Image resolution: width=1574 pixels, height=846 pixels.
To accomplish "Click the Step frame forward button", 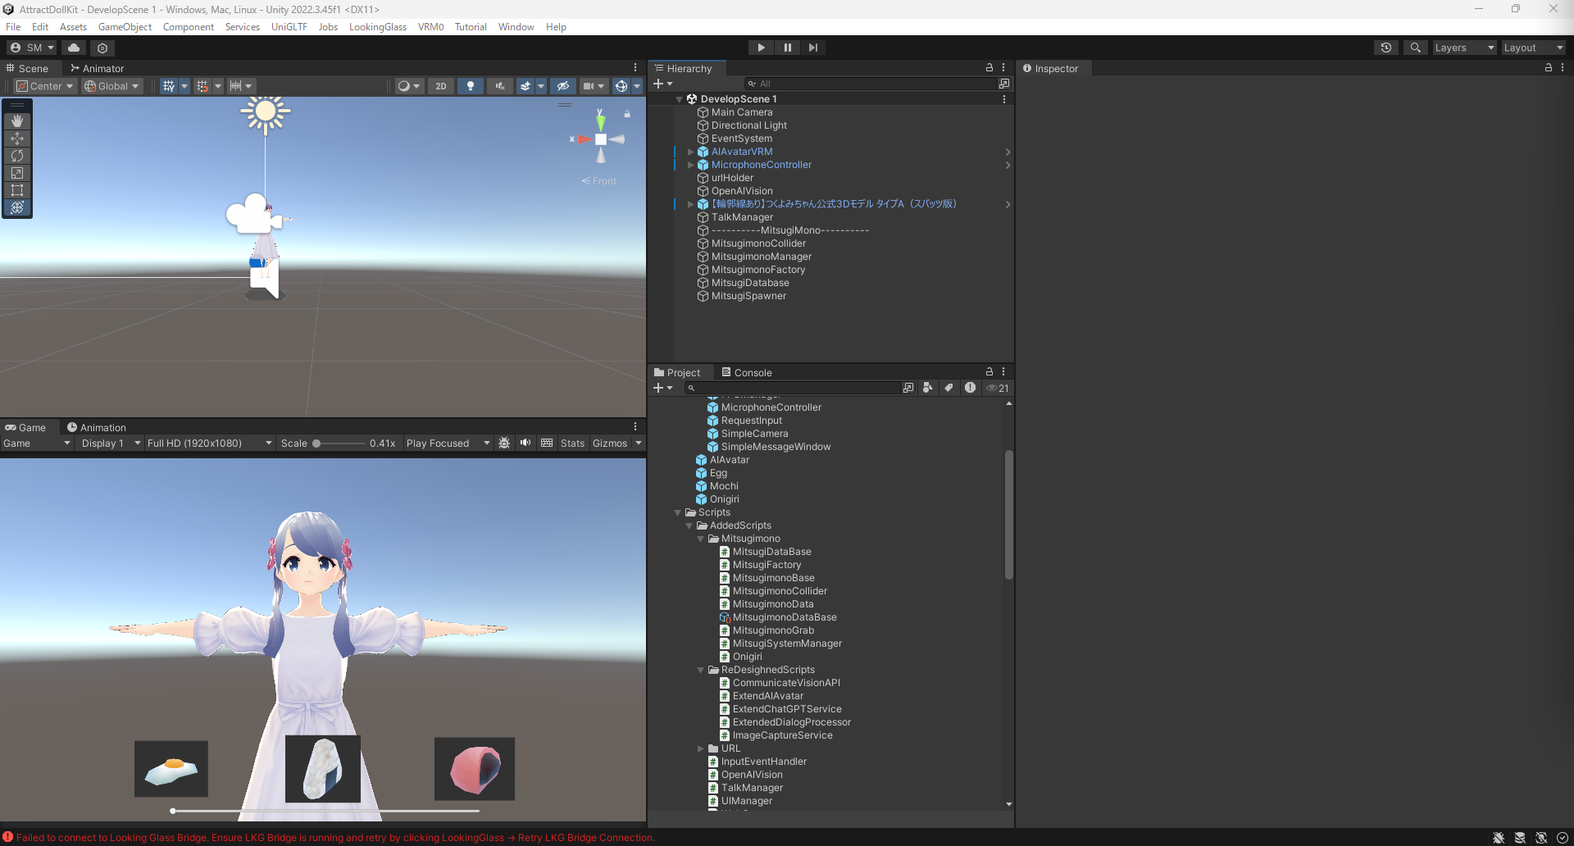I will point(812,48).
